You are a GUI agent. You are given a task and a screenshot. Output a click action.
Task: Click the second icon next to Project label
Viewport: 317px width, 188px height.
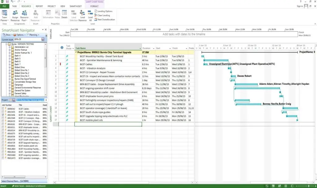point(14,100)
